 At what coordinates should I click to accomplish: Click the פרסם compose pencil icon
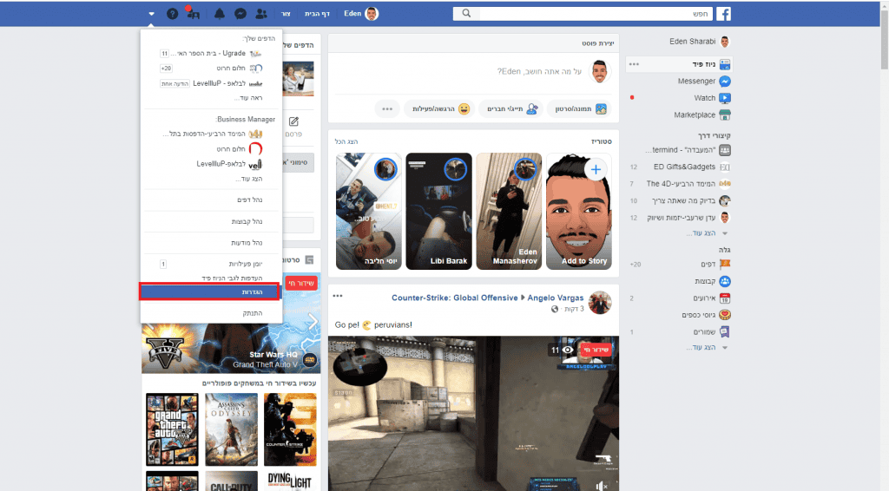point(293,121)
